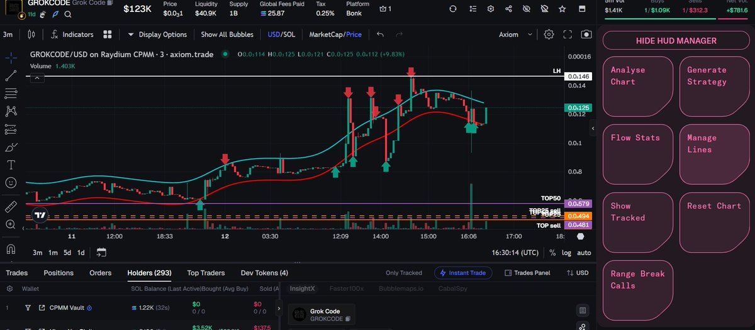This screenshot has height=330, width=755.
Task: Toggle auto scale
Action: tap(584, 253)
